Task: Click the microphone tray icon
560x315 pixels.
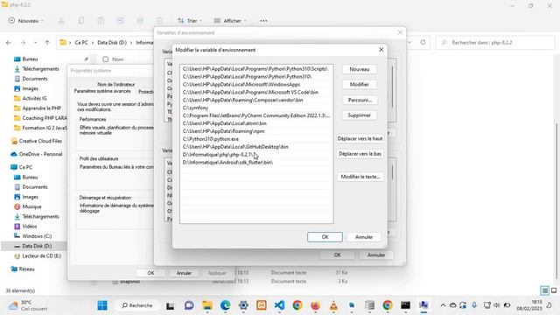Action: coord(474,305)
